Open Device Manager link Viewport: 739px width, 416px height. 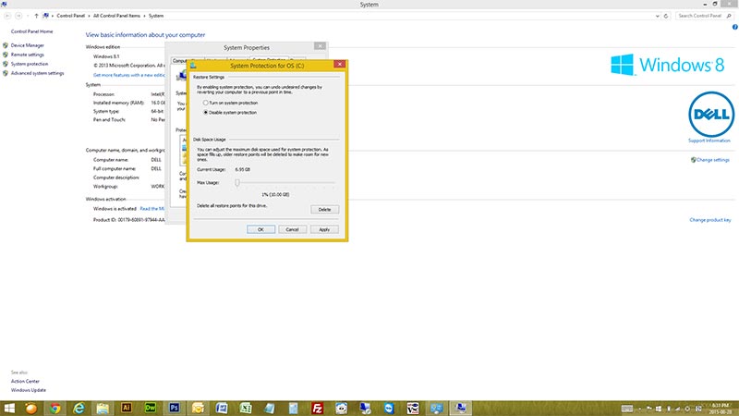coord(28,45)
